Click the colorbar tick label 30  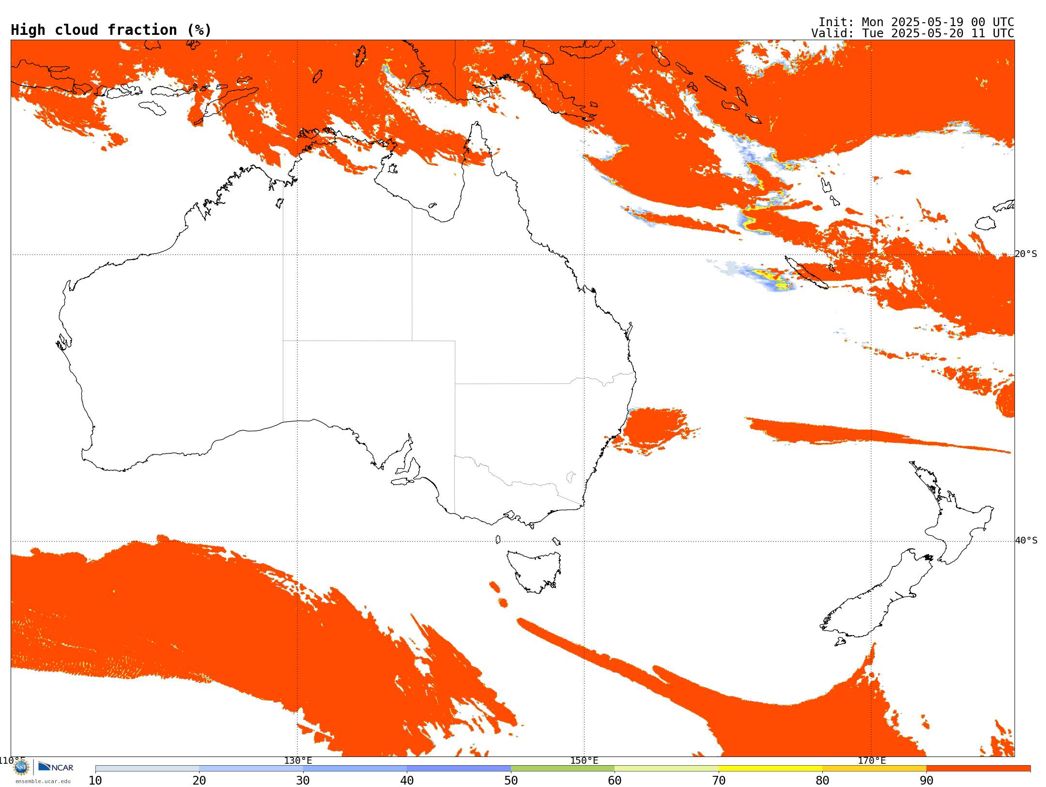click(303, 781)
